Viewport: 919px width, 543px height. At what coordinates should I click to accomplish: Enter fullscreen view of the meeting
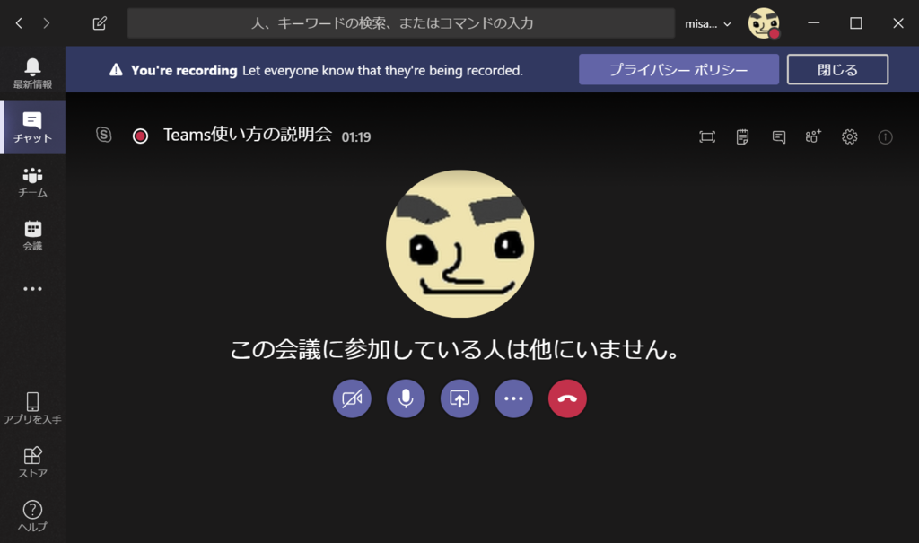point(706,136)
